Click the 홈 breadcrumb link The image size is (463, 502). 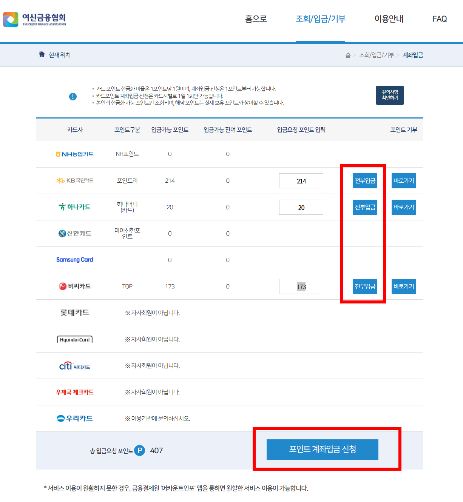click(x=348, y=55)
